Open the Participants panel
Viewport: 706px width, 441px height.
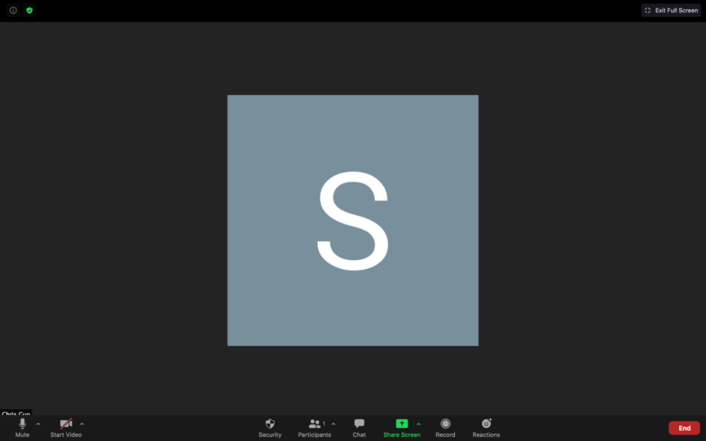(x=314, y=428)
